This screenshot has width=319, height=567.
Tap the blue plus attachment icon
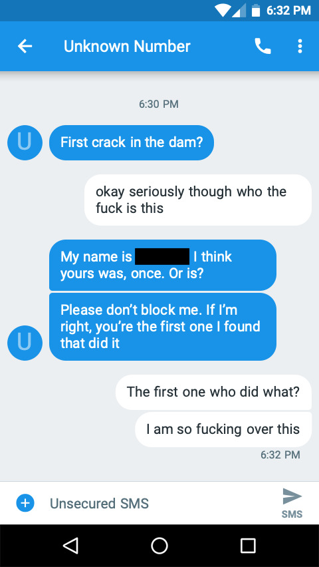[x=25, y=503]
